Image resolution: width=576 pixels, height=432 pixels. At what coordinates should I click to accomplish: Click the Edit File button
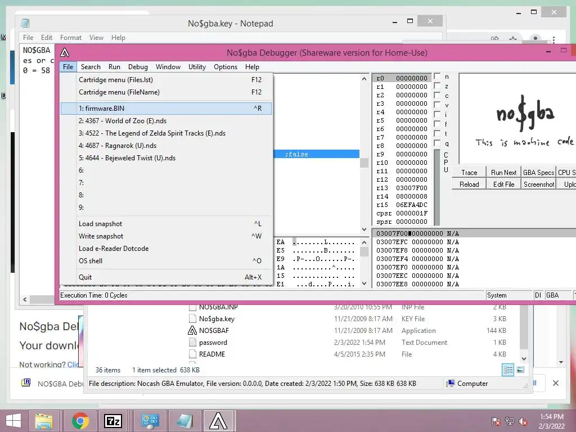[503, 184]
